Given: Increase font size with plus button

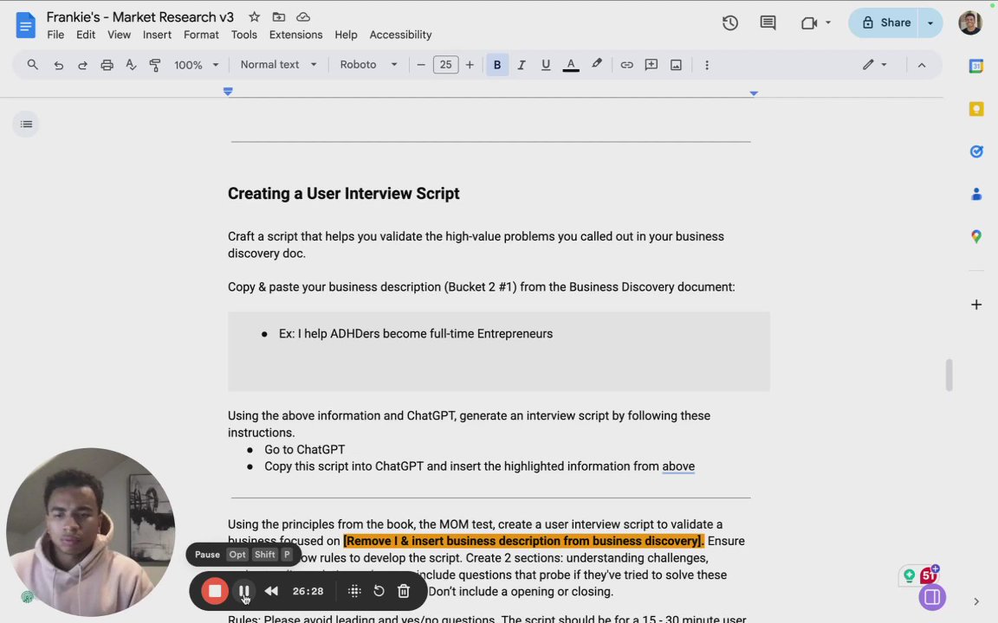Looking at the screenshot, I should tap(470, 65).
